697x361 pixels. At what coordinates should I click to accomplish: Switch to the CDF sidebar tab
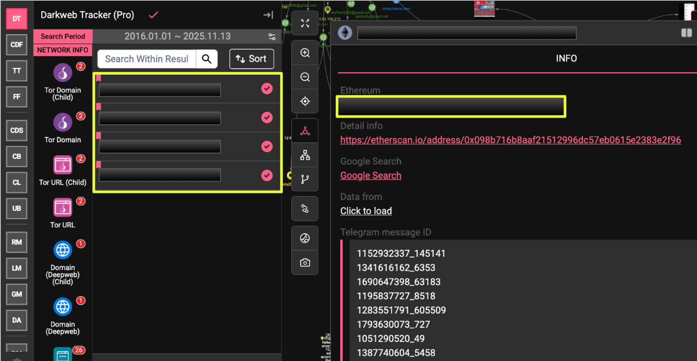click(16, 45)
